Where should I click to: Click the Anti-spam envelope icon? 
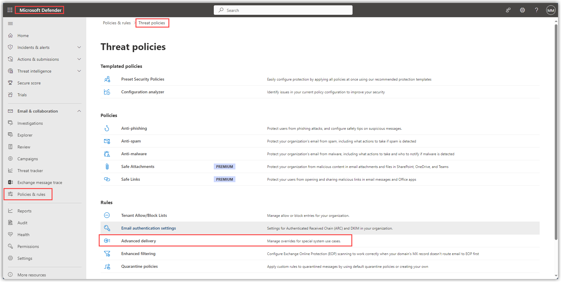(107, 141)
